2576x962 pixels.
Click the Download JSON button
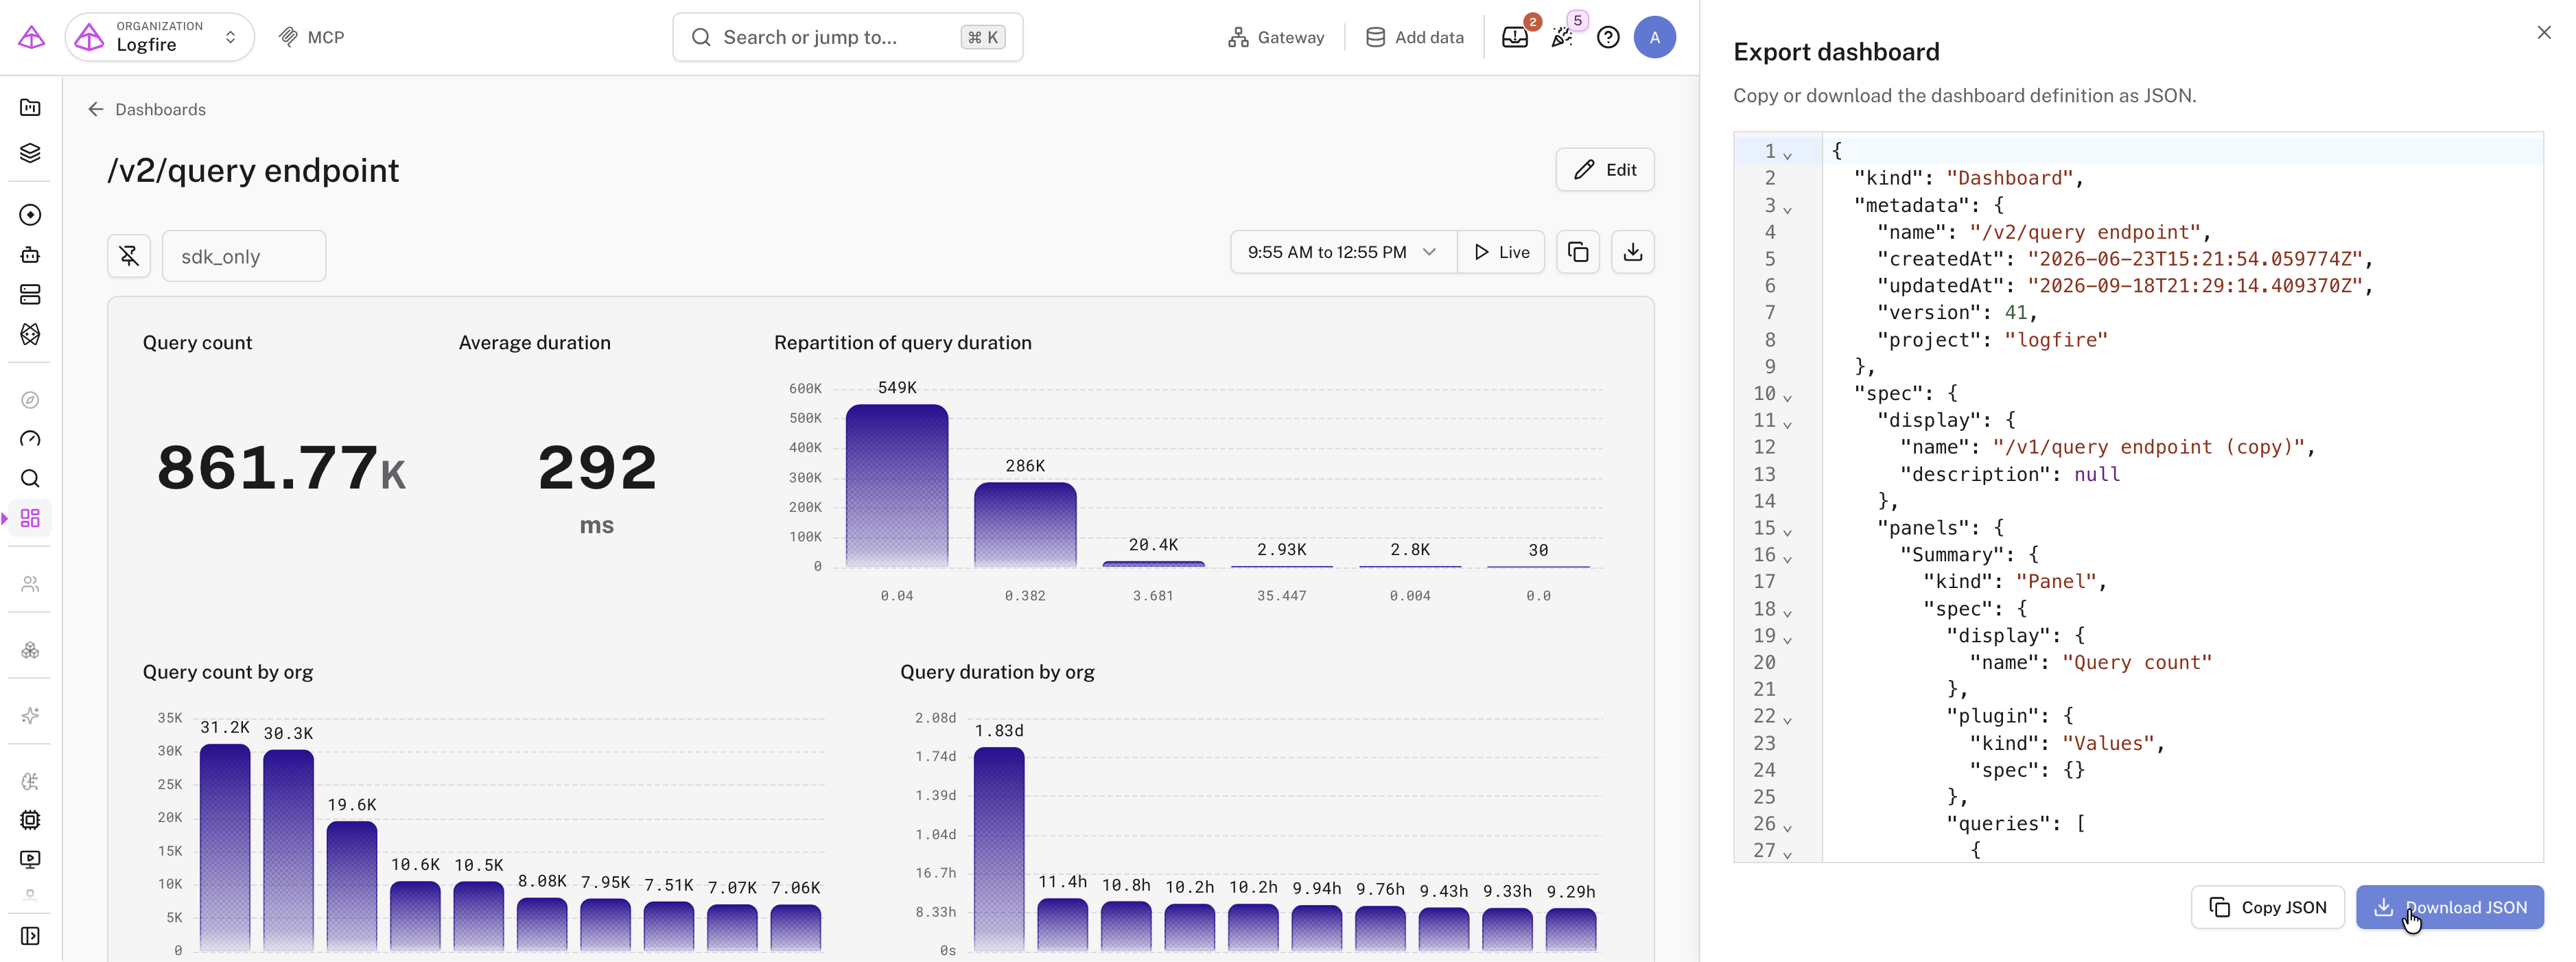click(2449, 907)
